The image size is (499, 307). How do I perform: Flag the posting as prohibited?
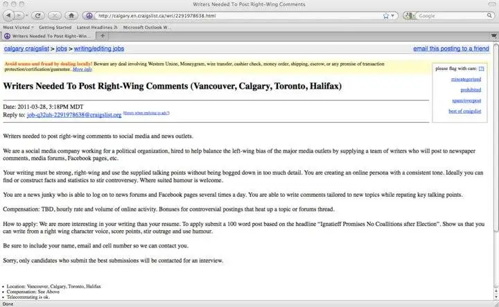(471, 90)
